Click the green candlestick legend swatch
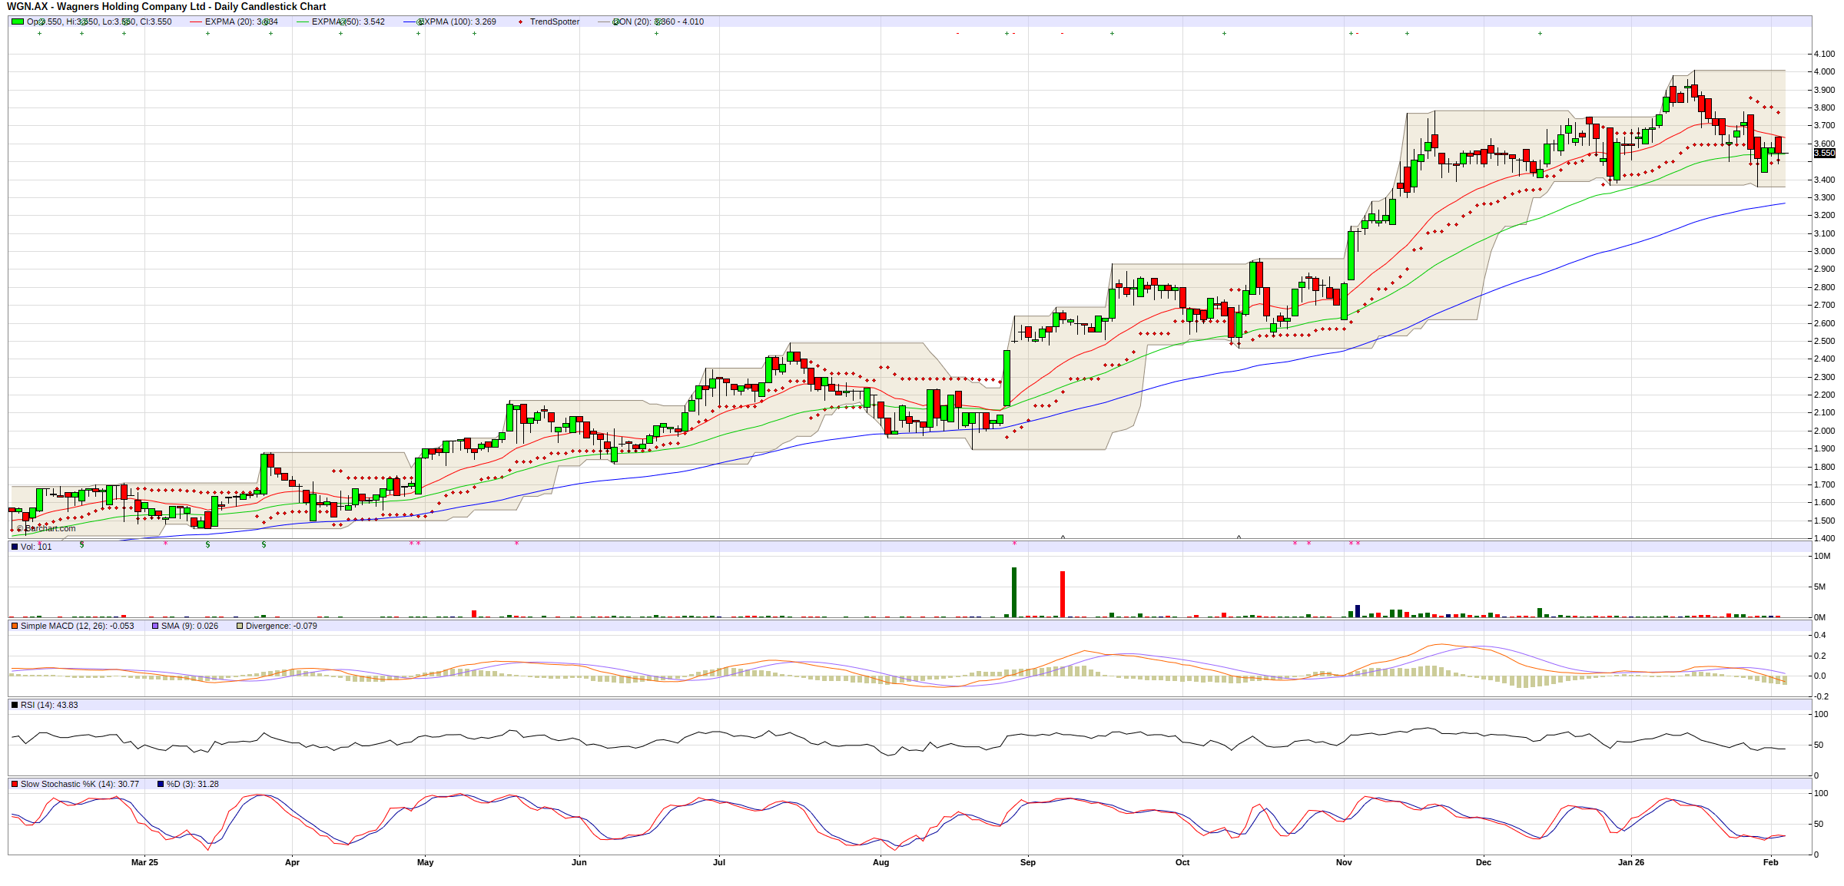1844x886 pixels. click(17, 21)
